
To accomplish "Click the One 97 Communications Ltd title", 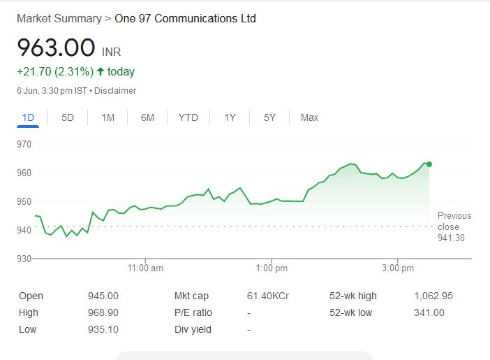I will [185, 18].
